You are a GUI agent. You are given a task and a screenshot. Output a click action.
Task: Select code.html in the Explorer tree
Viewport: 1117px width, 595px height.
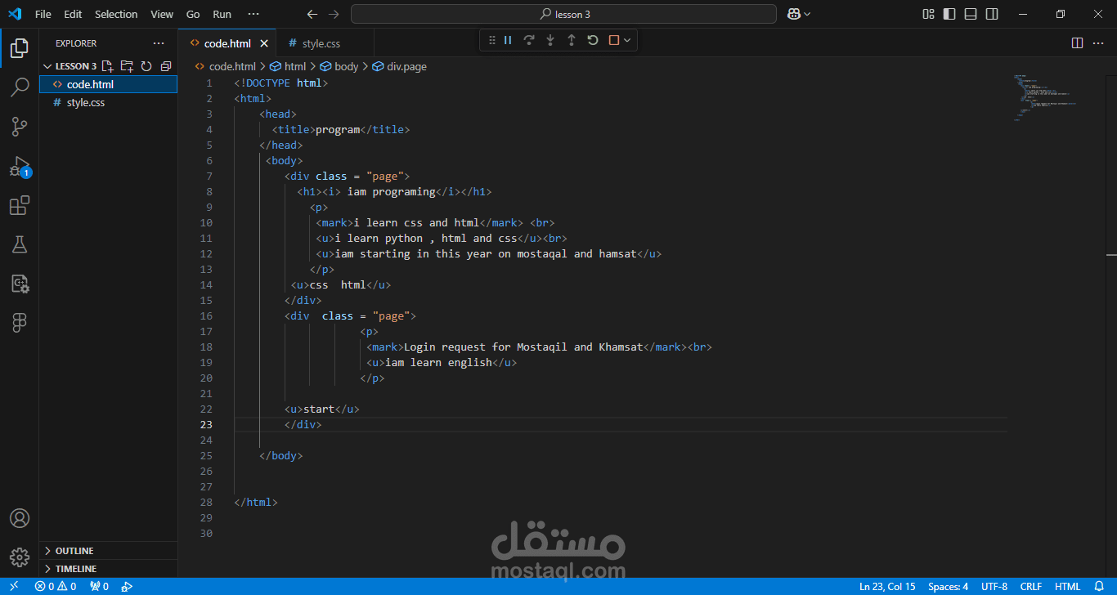coord(108,84)
